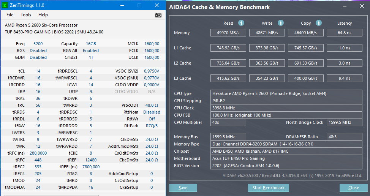Click the VSOC (SVI2) value 0,9750V
The height and width of the screenshot is (196, 370).
[152, 71]
